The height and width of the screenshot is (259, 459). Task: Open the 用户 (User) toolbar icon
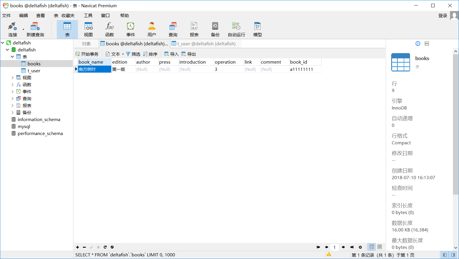(x=152, y=29)
